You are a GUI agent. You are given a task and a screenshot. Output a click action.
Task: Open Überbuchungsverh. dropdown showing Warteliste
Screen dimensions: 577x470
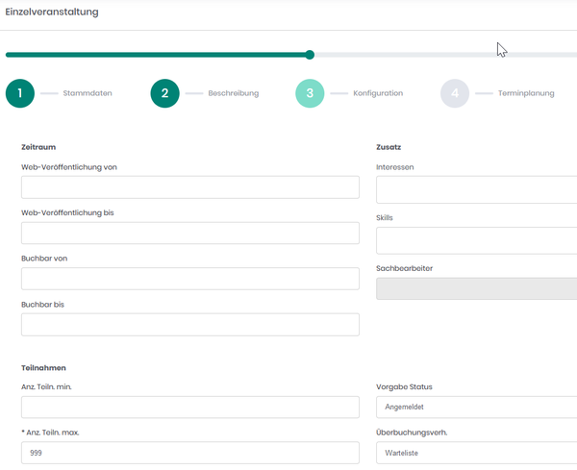tap(477, 453)
